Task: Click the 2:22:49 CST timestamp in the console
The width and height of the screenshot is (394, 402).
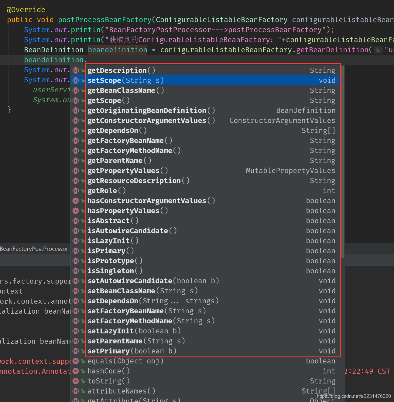Action: (x=367, y=371)
